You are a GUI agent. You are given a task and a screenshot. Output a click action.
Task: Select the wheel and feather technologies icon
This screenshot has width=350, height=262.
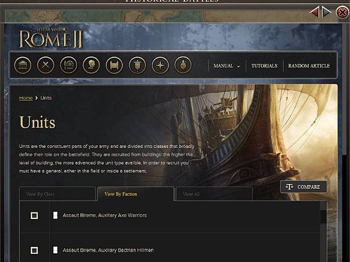click(68, 65)
